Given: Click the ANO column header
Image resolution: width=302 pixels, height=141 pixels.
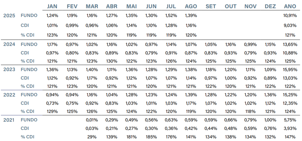Looking at the screenshot, I should tap(290, 6).
